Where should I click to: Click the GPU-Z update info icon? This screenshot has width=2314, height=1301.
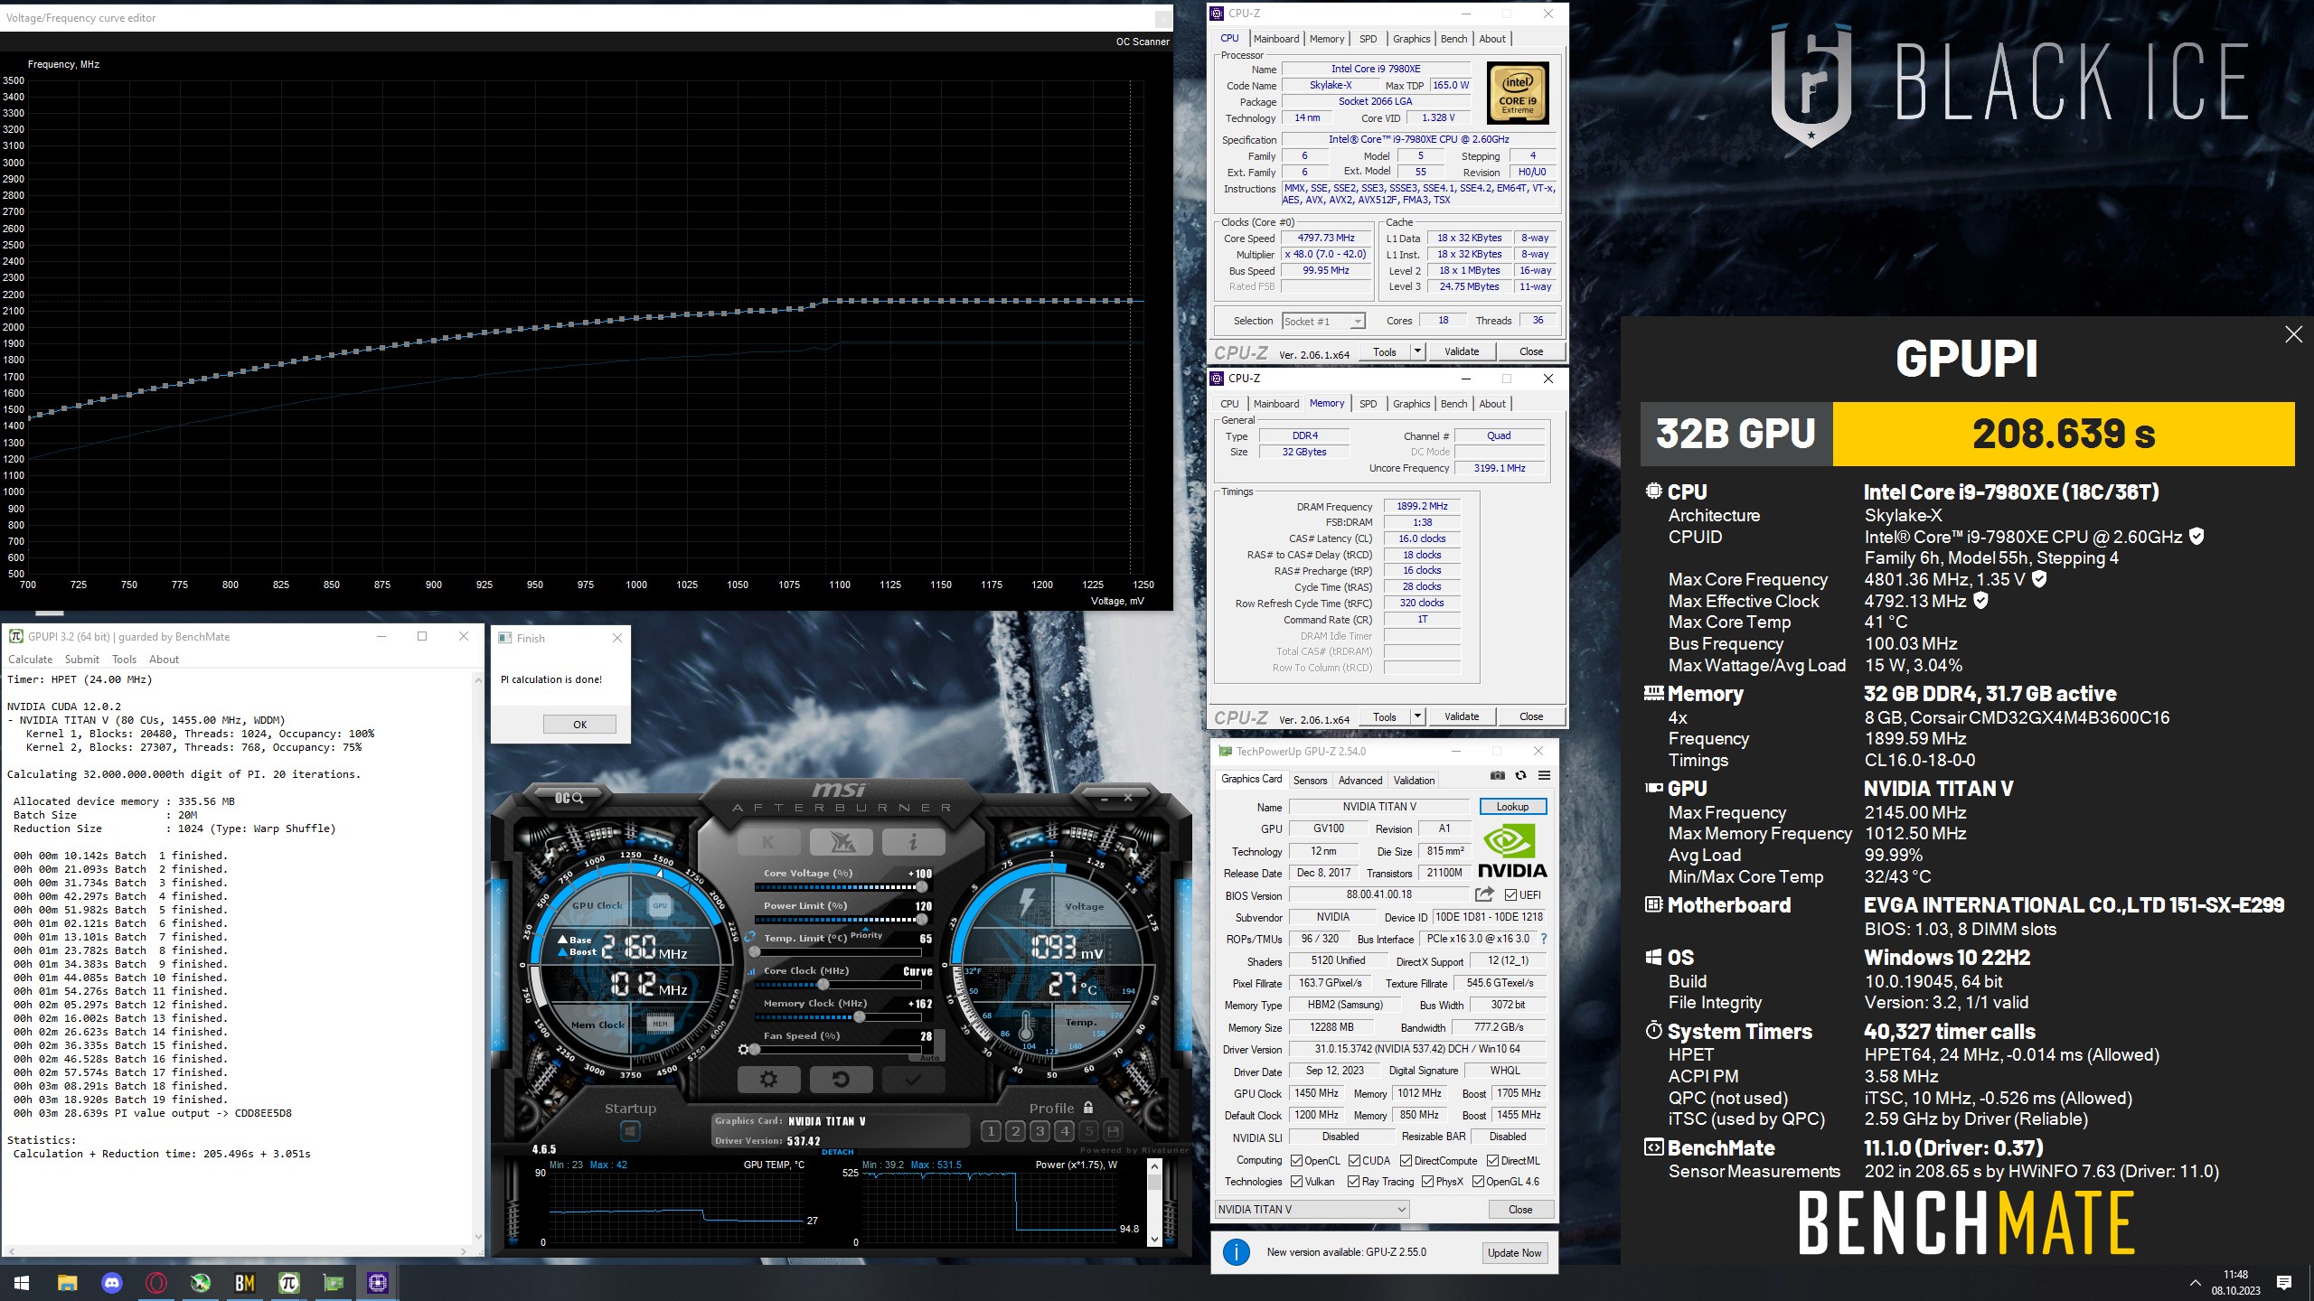pos(1236,1252)
